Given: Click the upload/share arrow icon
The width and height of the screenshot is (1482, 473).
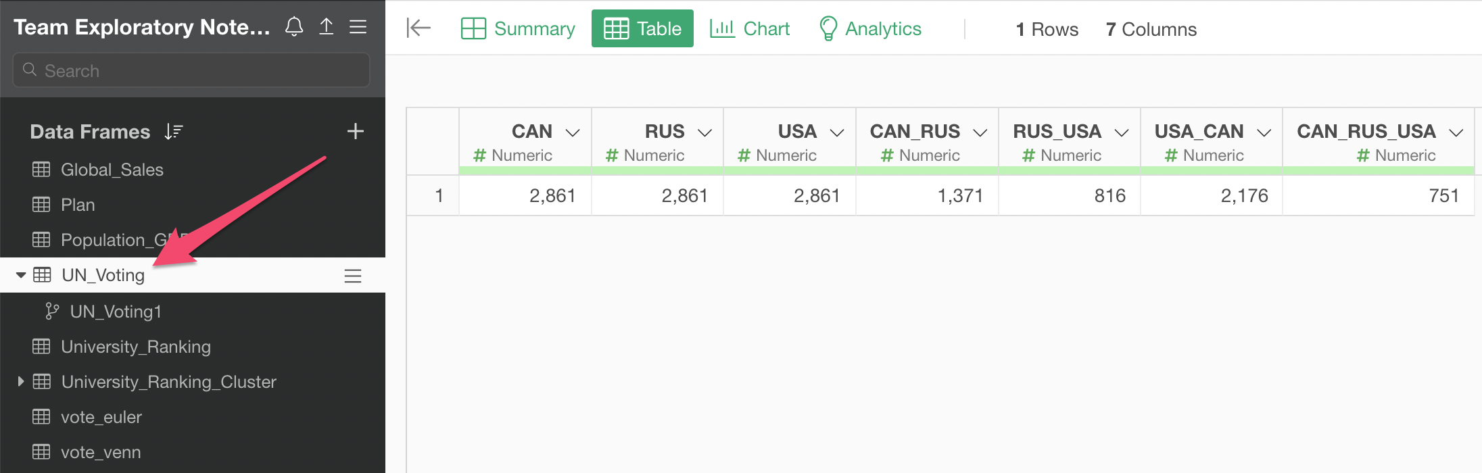Looking at the screenshot, I should (x=327, y=26).
